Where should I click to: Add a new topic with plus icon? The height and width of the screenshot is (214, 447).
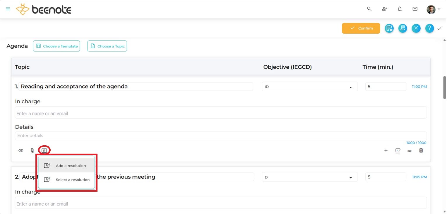pos(386,150)
